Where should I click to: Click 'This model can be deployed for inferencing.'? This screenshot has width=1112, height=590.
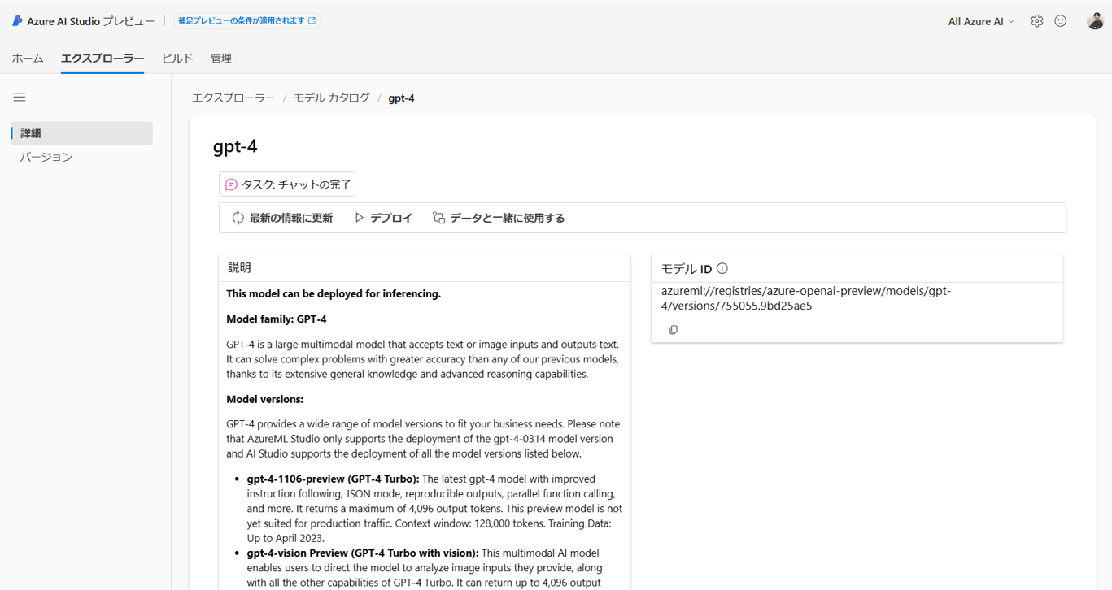[334, 293]
